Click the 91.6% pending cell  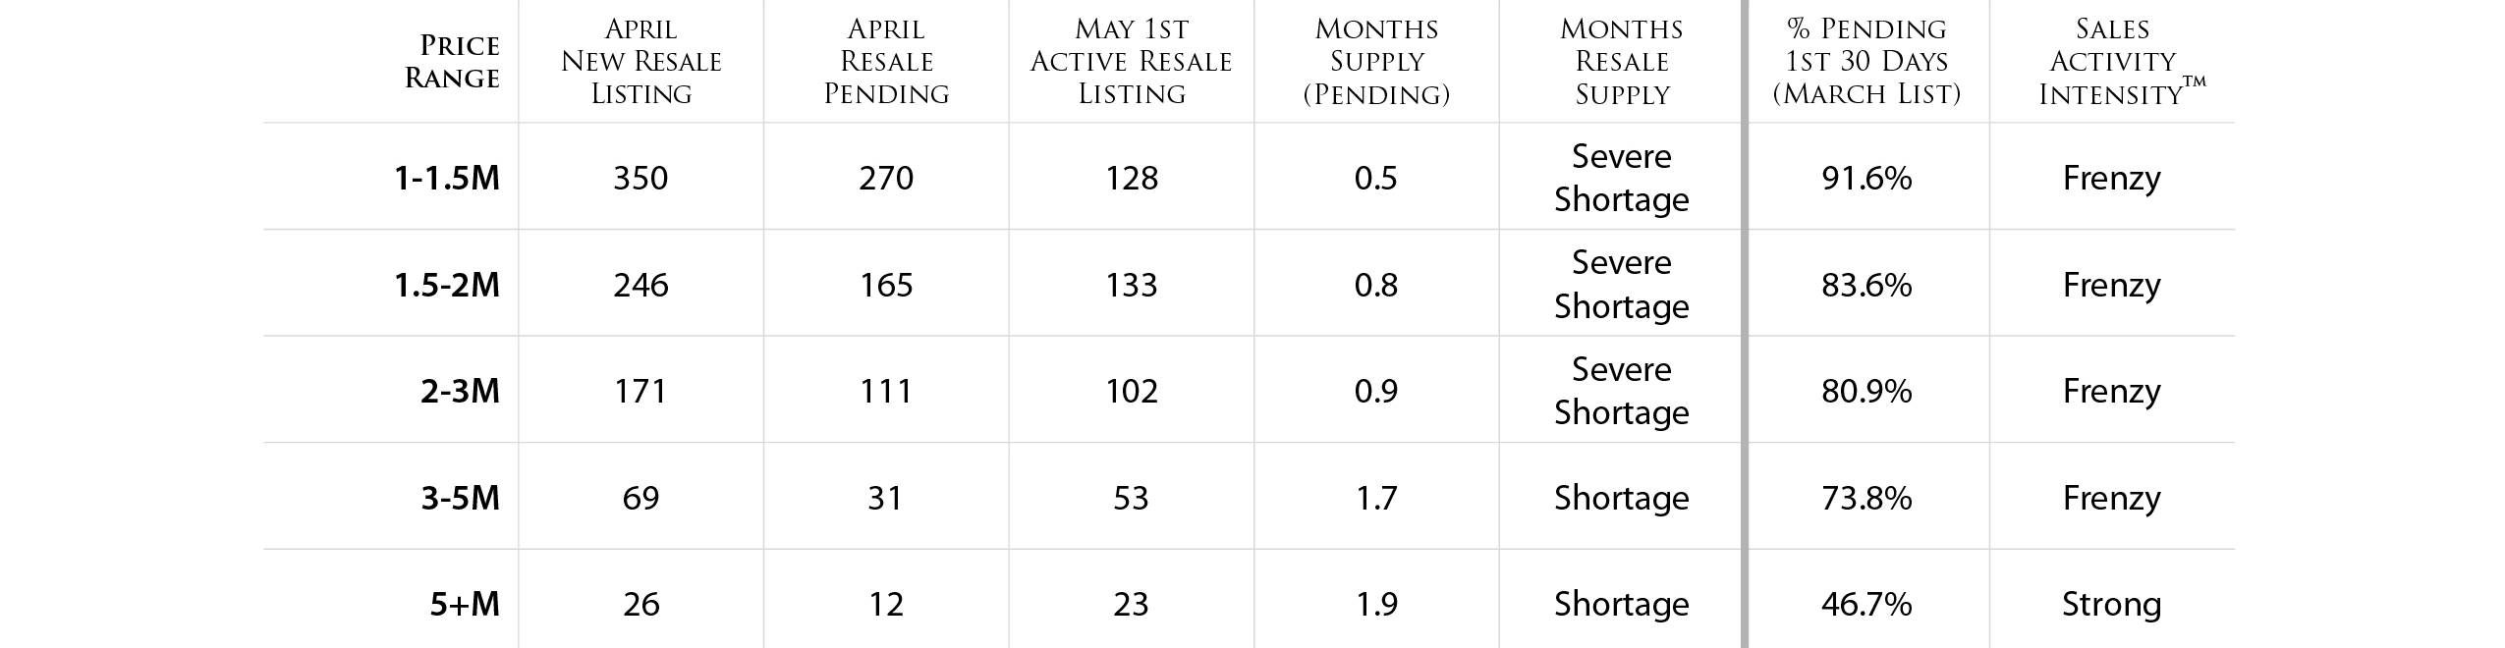point(1866,178)
